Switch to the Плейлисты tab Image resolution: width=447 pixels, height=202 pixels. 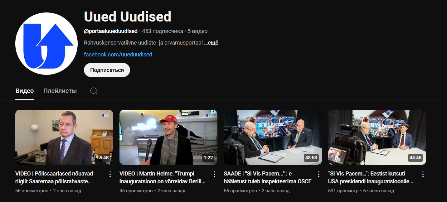[60, 91]
